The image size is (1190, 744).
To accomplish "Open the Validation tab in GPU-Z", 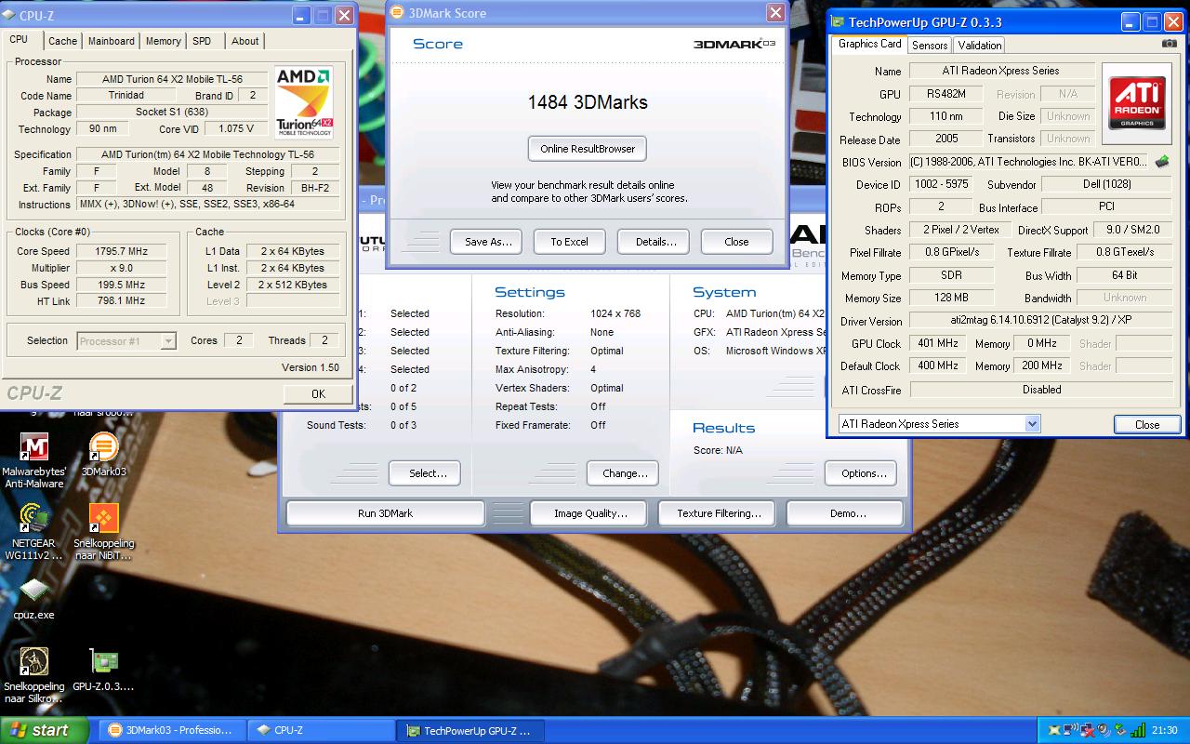I will click(x=980, y=45).
